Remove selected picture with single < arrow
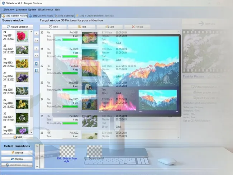Screen dimensions: 233x175 (37, 49)
